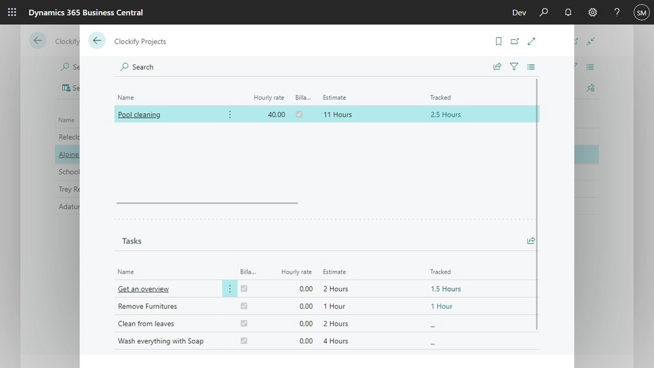Image resolution: width=654 pixels, height=368 pixels.
Task: Share the Tasks list
Action: coord(530,240)
